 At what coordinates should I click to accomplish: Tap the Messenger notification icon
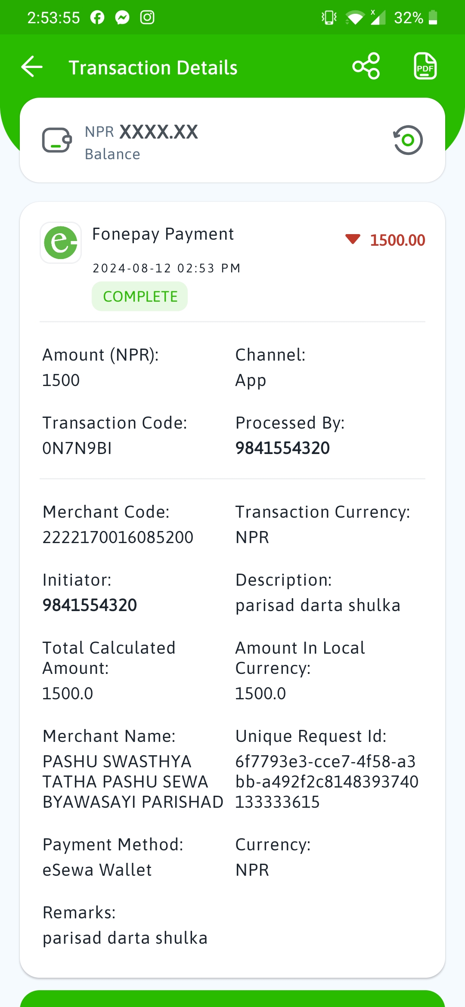(122, 18)
